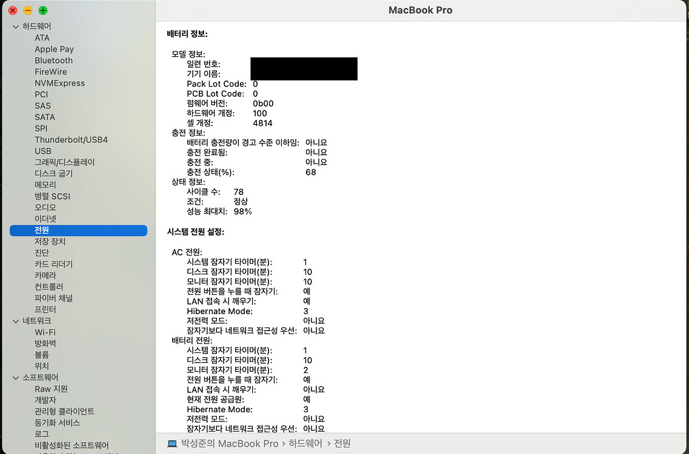Screen dimensions: 689x454
Task: Click 하드웨어 in the path bar
Action: point(305,444)
